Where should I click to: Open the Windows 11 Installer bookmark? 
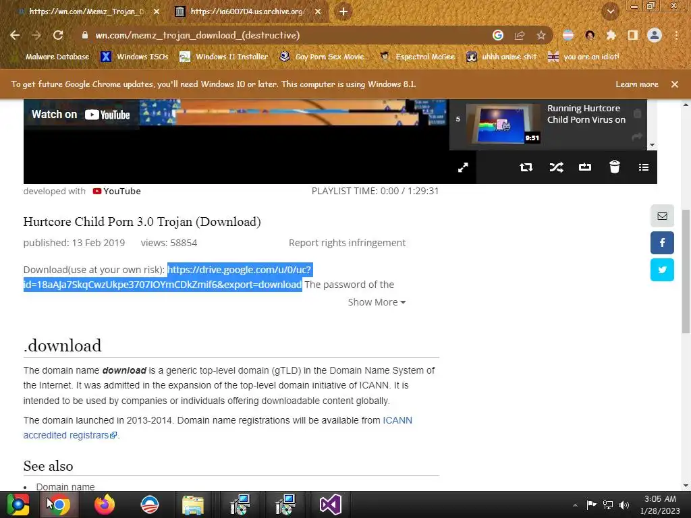coord(224,57)
